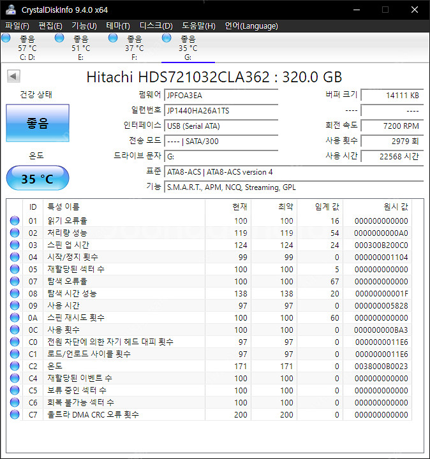Image resolution: width=430 pixels, height=459 pixels.
Task: Click raw value 000000005828
Action: click(x=381, y=306)
